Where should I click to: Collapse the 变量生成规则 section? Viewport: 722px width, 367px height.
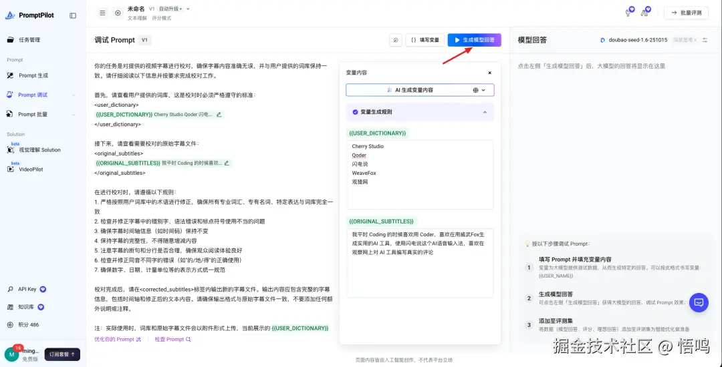tap(485, 112)
